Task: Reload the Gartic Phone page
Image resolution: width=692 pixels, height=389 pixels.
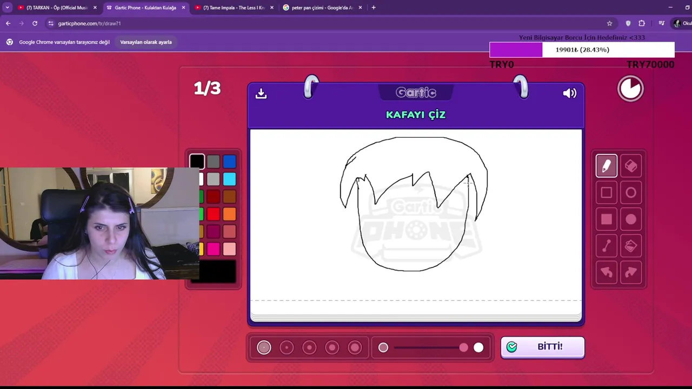Action: point(35,23)
